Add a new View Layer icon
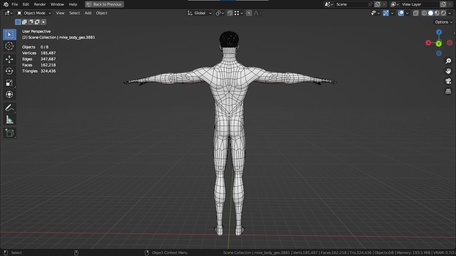Screen dimensions: 456x256 pyautogui.click(x=443, y=4)
